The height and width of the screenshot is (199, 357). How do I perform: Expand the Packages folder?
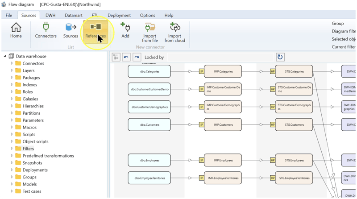click(12, 78)
